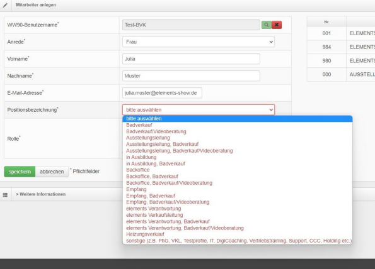Click the Vorname field containing Julia

pos(191,59)
